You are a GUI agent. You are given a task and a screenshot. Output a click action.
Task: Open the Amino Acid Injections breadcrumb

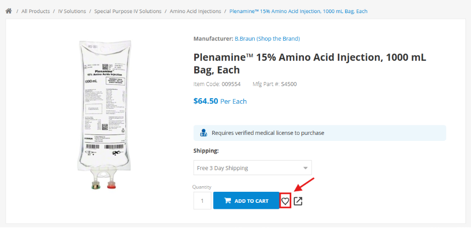click(x=195, y=11)
